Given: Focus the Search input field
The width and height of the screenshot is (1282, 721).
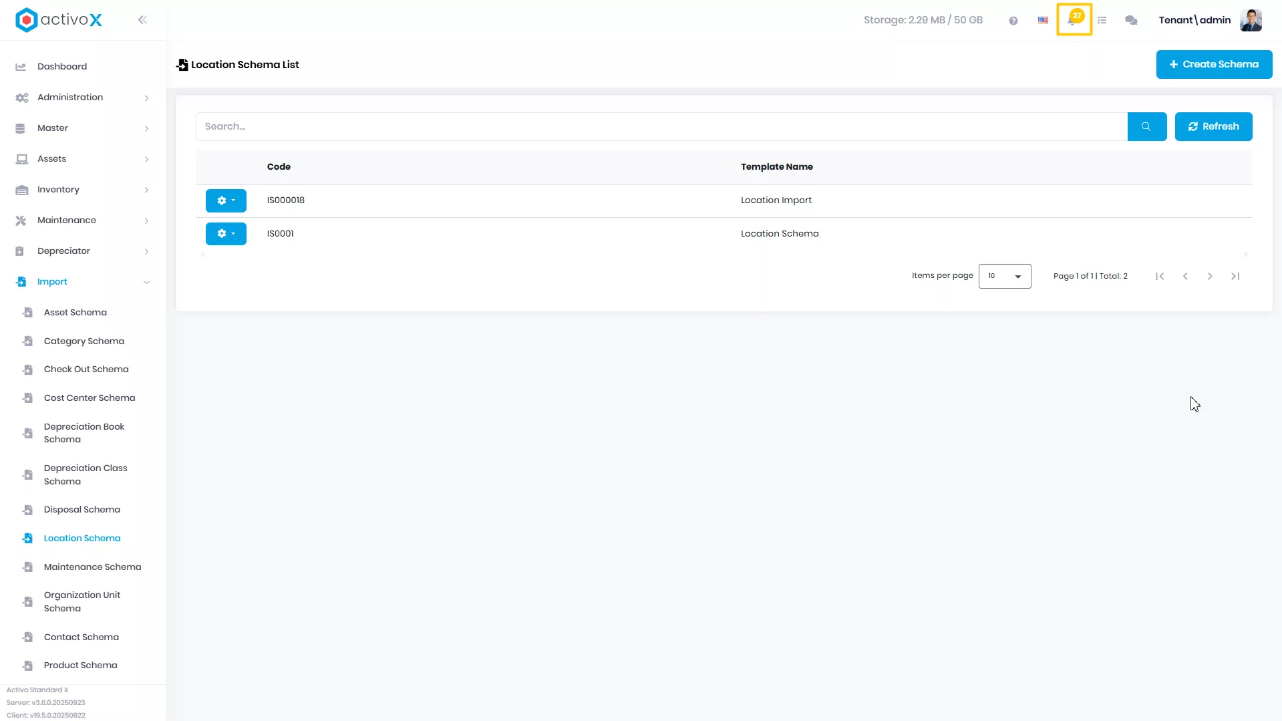Looking at the screenshot, I should (661, 126).
